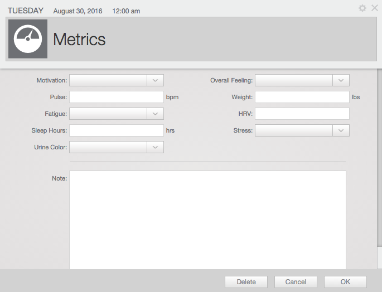Viewport: 382px width, 292px height.
Task: Click the TUESDAY day label
Action: 26,11
